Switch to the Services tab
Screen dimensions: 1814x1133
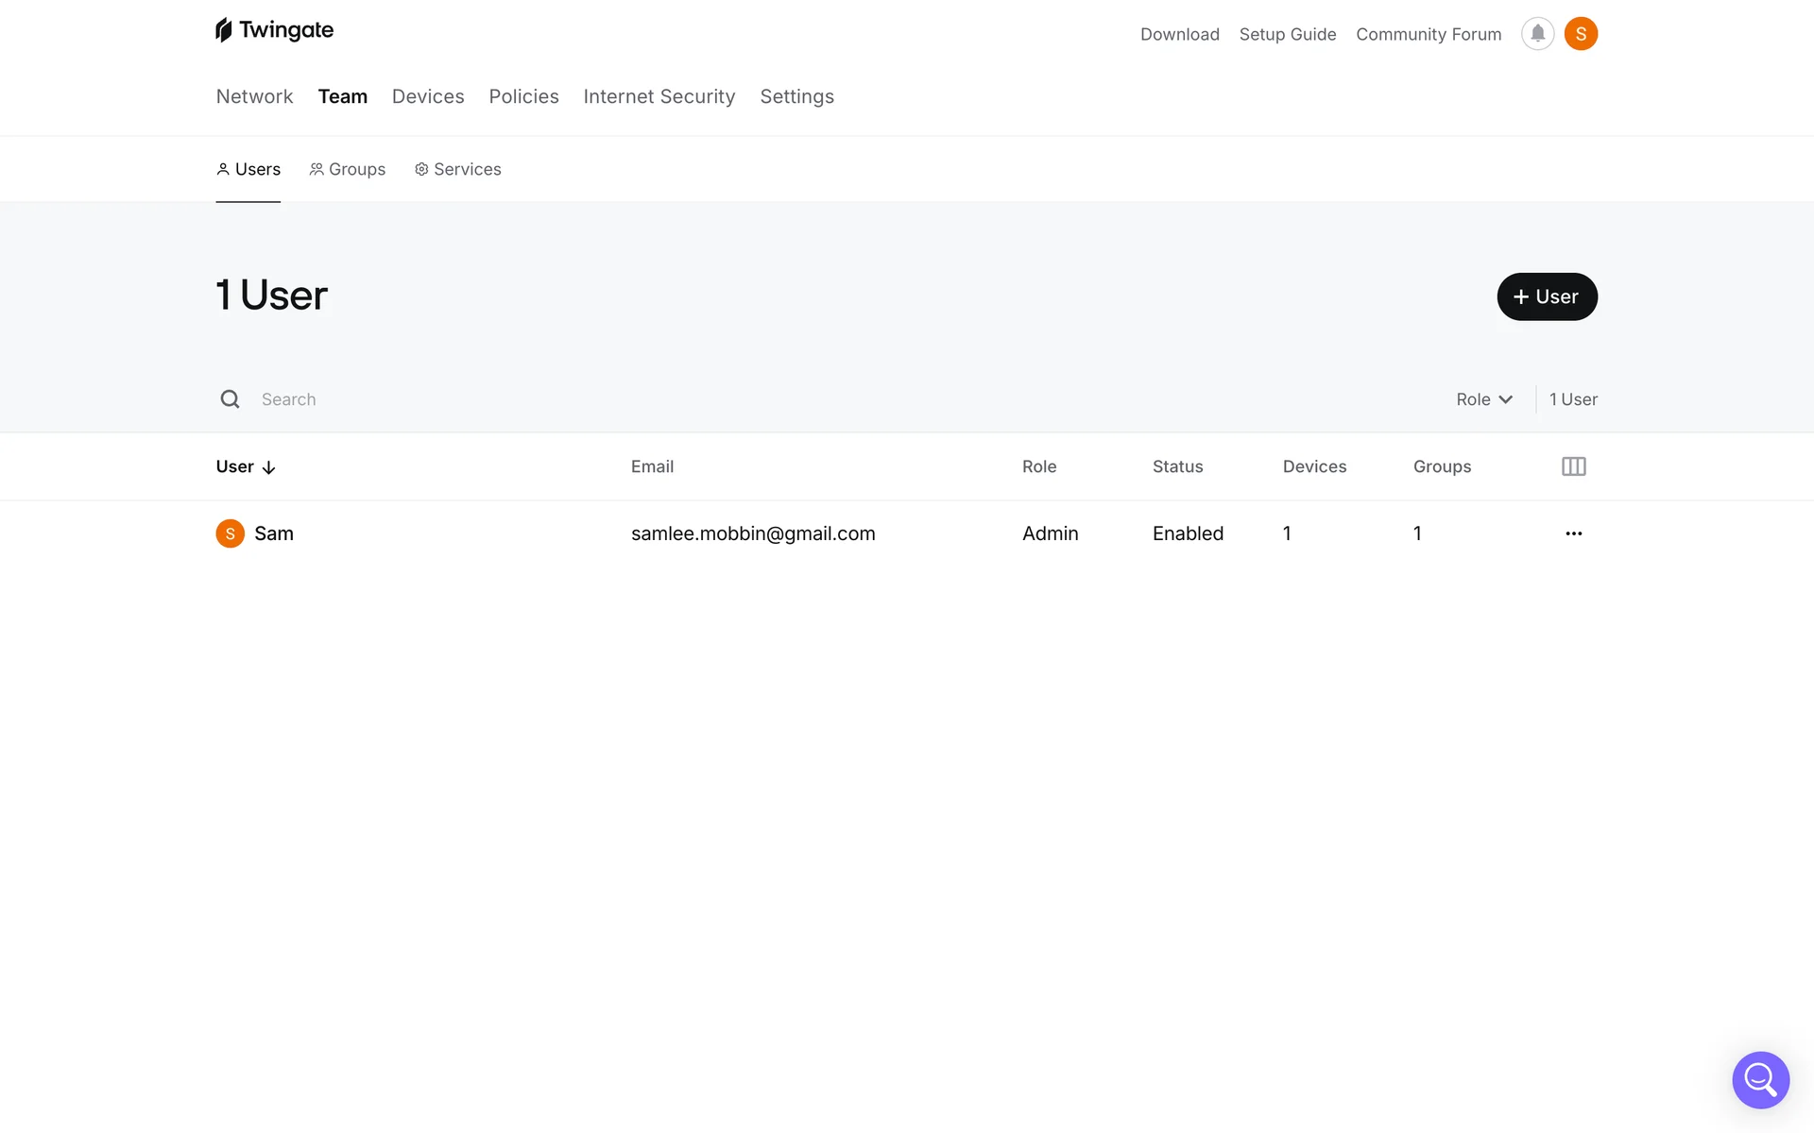coord(458,169)
